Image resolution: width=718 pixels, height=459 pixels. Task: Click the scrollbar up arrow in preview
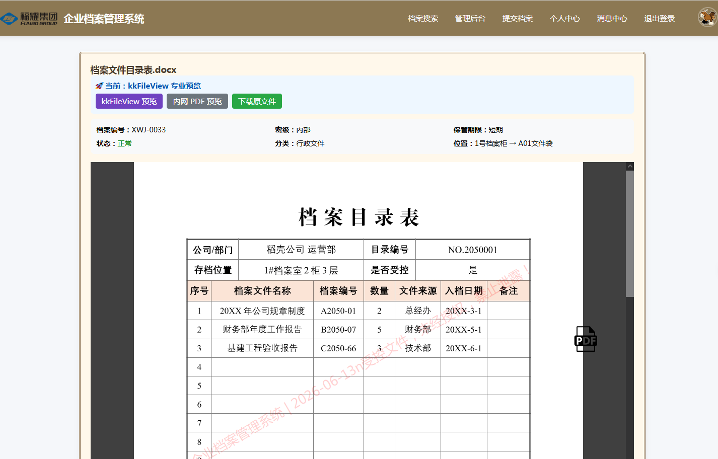(630, 166)
